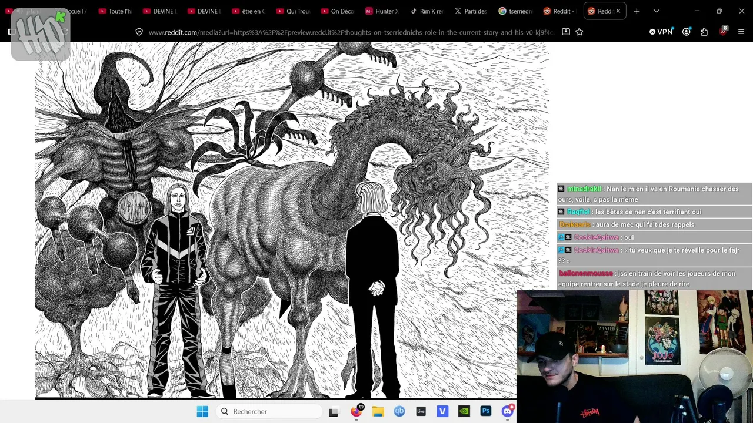753x423 pixels.
Task: Open the blue V app in the taskbar
Action: [442, 411]
